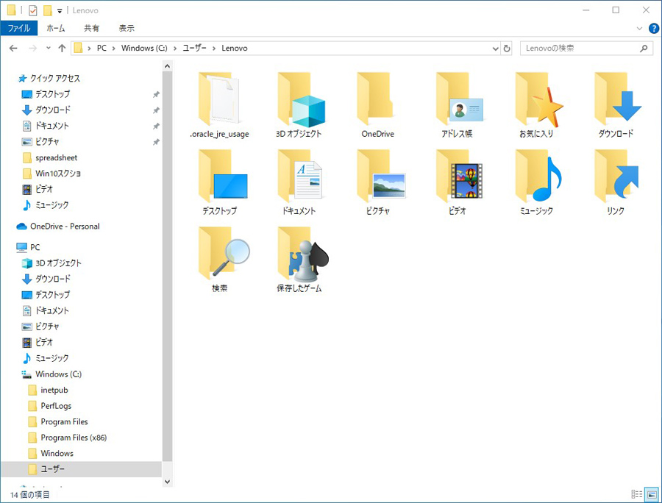Expand the ribbon with the chevron
662x503 pixels.
point(639,28)
